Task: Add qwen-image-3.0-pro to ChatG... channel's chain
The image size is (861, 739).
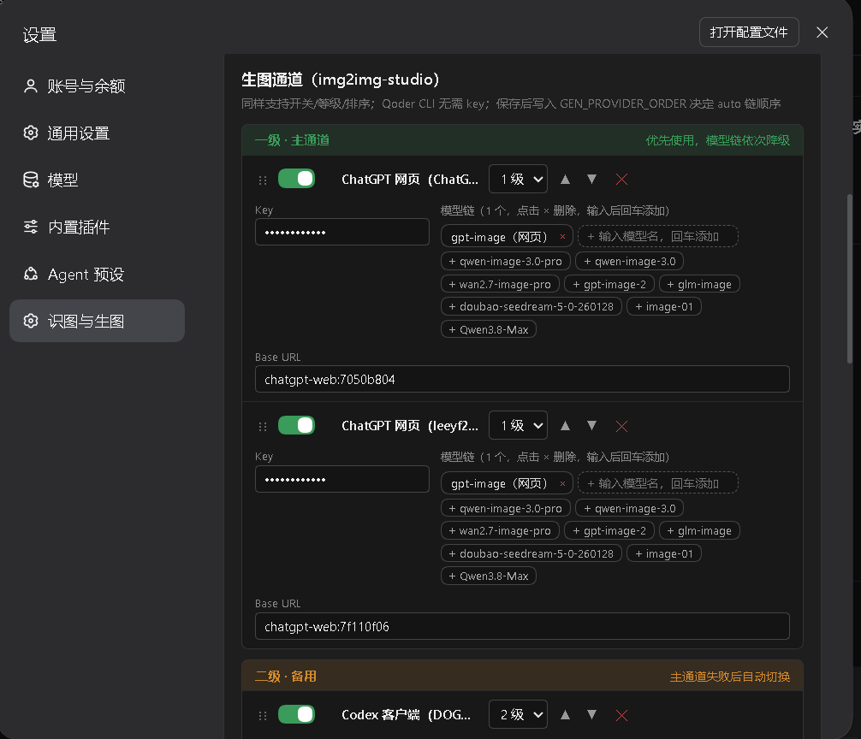Action: point(506,261)
